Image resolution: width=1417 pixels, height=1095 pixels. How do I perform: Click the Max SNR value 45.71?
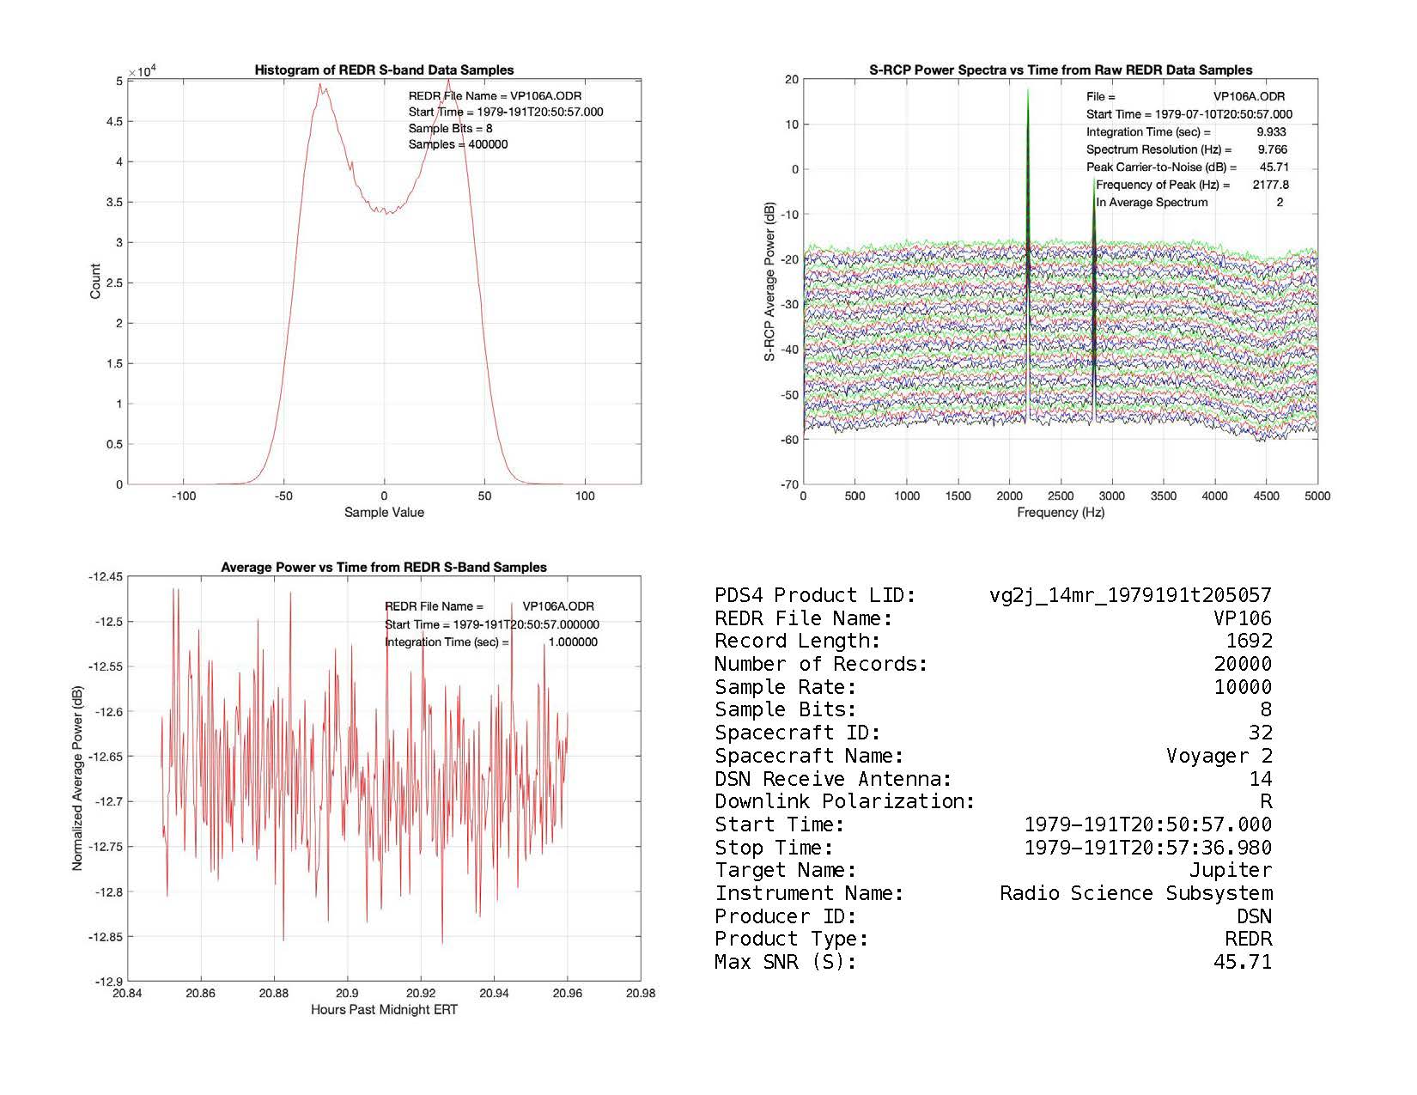[1242, 962]
